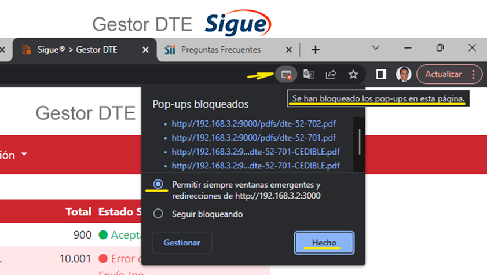Click the pop-up list scrollbar thumb
Image resolution: width=487 pixels, height=275 pixels.
tap(360, 142)
